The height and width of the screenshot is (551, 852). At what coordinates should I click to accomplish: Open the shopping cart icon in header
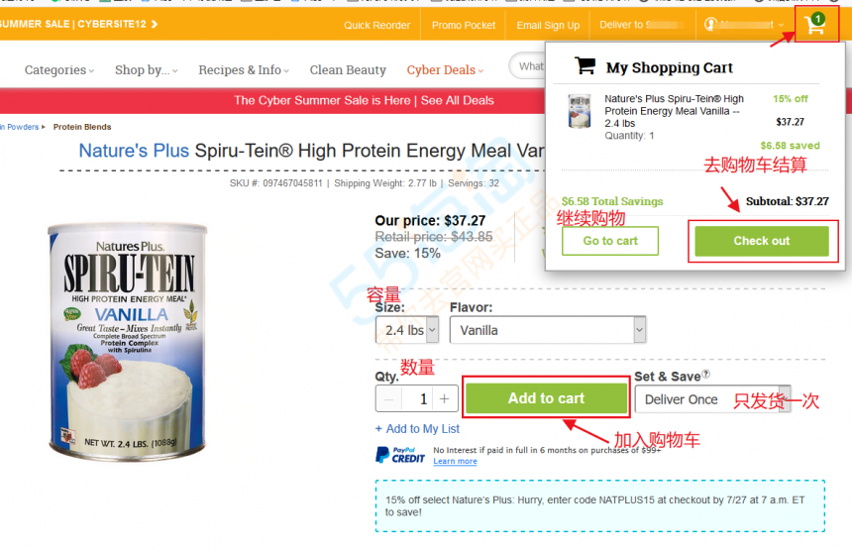pos(815,24)
